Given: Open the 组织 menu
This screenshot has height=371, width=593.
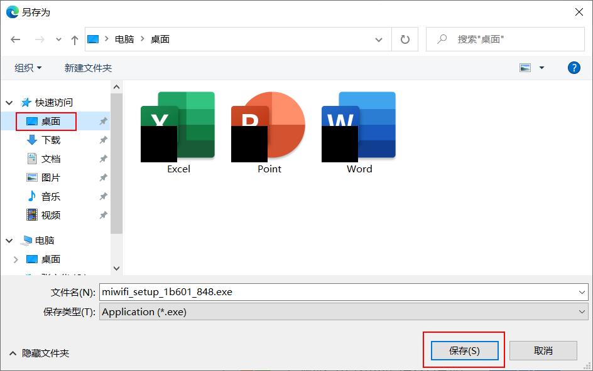Looking at the screenshot, I should click(26, 67).
